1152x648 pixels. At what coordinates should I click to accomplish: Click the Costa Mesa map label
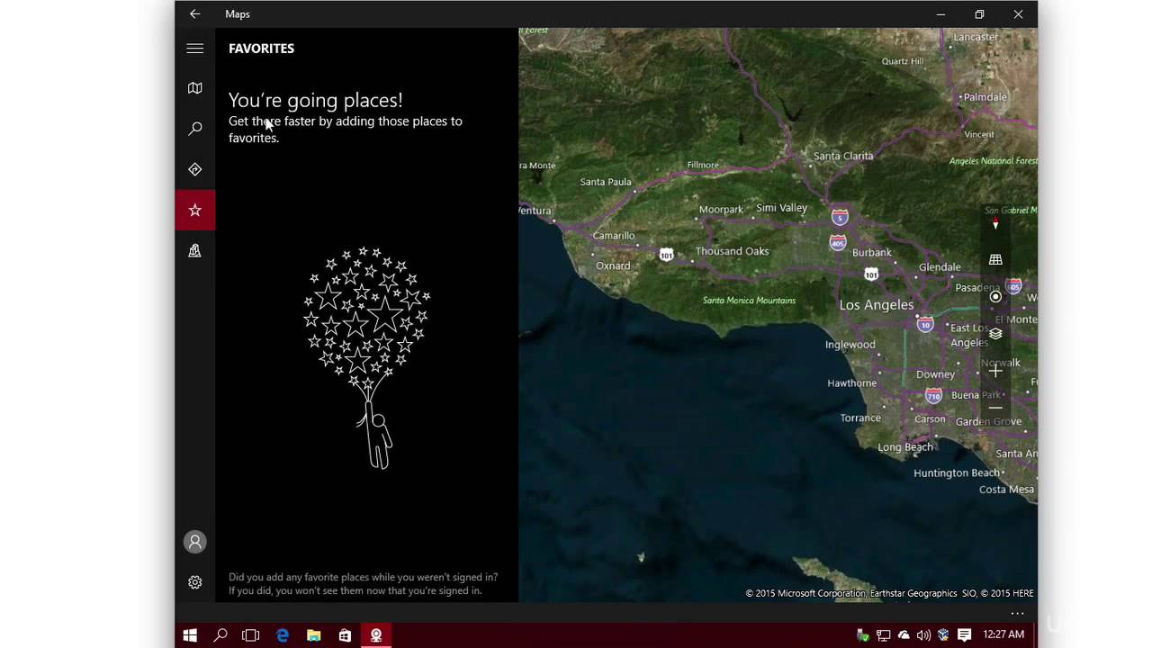coord(1006,490)
